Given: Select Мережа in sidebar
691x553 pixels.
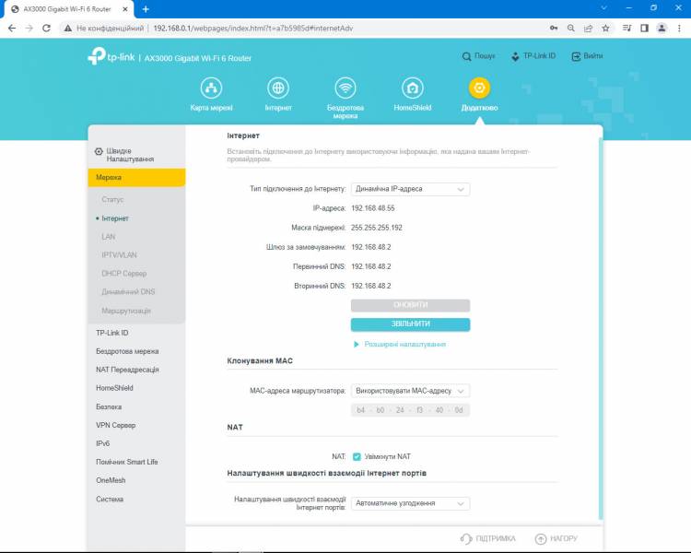Looking at the screenshot, I should coord(136,177).
